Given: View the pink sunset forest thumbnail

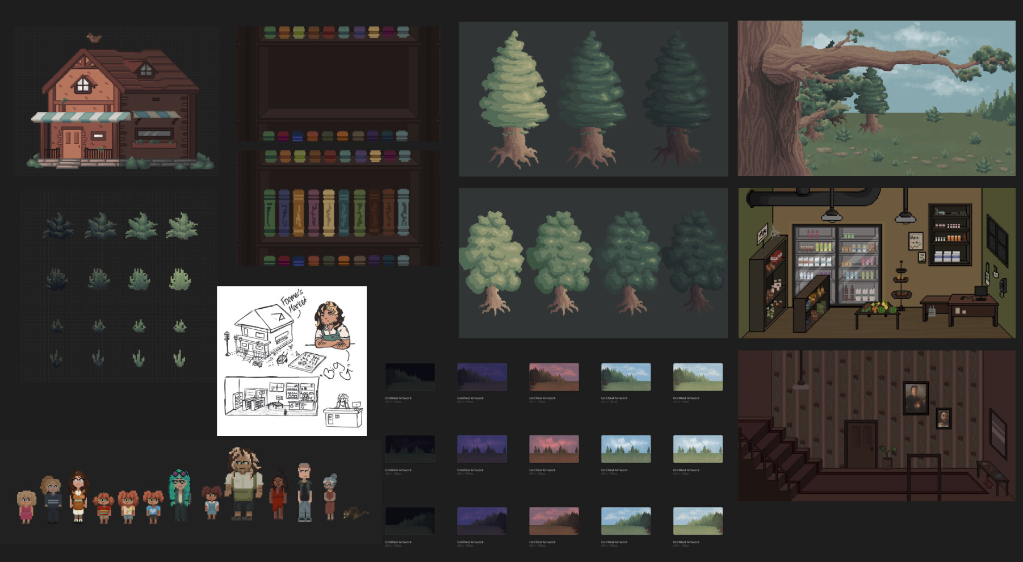Looking at the screenshot, I should [x=554, y=376].
